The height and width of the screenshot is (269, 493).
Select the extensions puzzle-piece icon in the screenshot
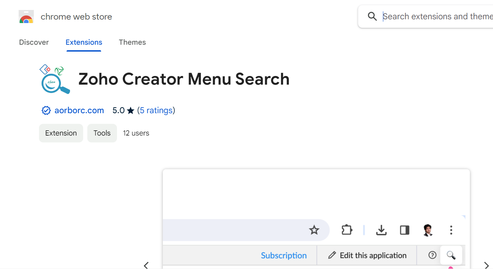pyautogui.click(x=346, y=230)
